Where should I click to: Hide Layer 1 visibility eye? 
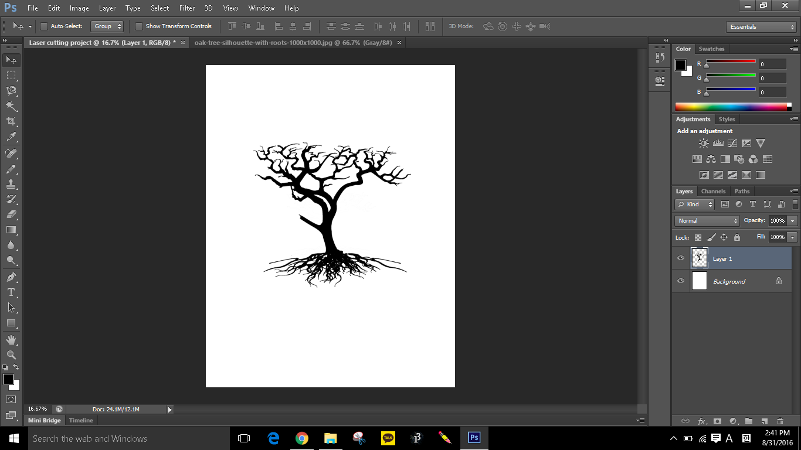681,258
